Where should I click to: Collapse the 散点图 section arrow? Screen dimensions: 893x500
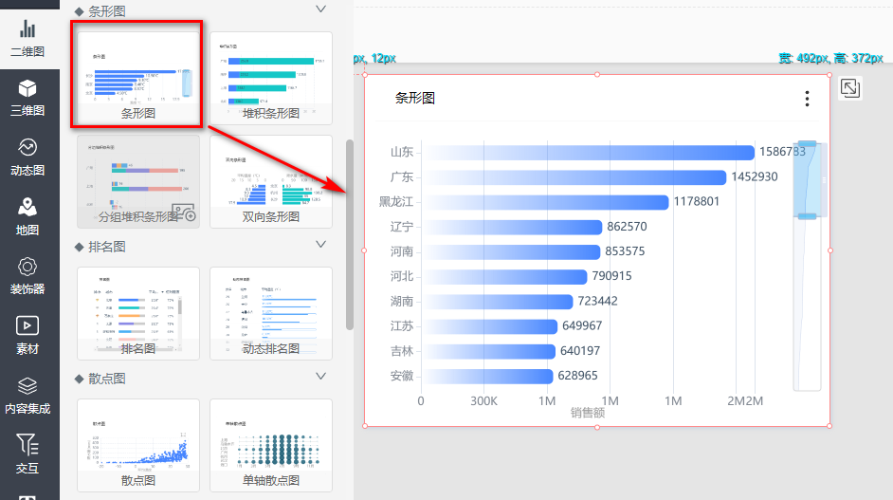320,377
